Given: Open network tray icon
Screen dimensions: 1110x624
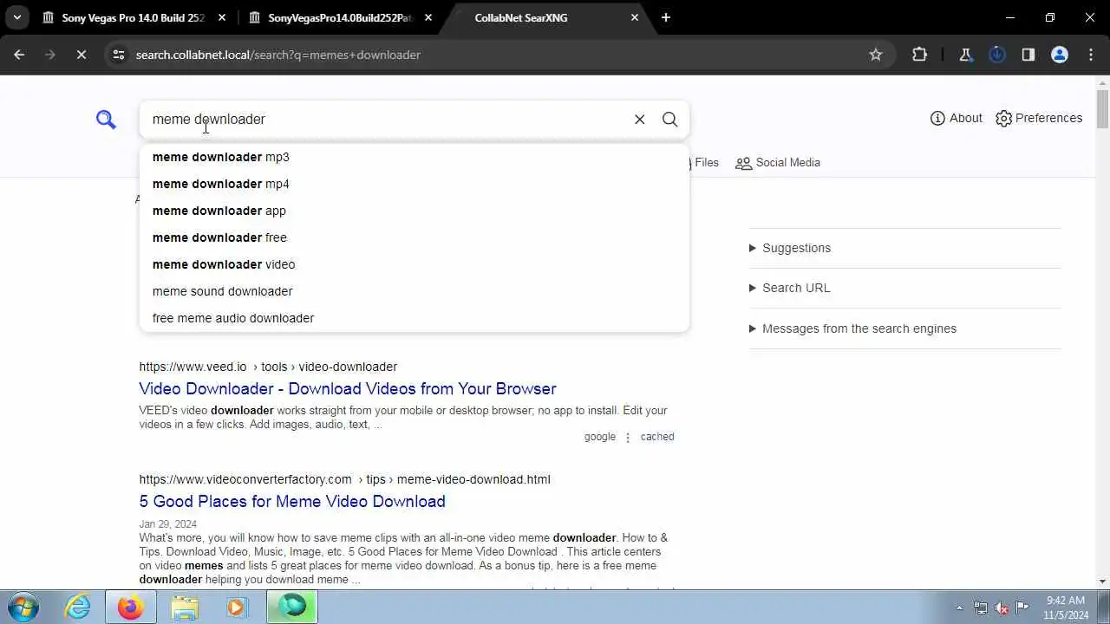Looking at the screenshot, I should coord(981,608).
